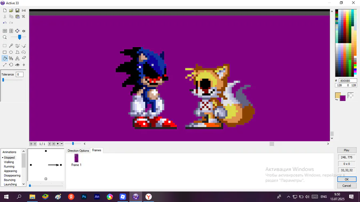Click the Crop tool icon
Viewport: 360px width, 202px height.
18,31
